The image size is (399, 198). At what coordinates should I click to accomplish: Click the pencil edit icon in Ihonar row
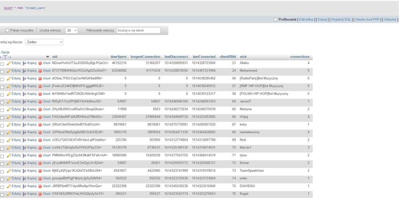[x=9, y=163]
